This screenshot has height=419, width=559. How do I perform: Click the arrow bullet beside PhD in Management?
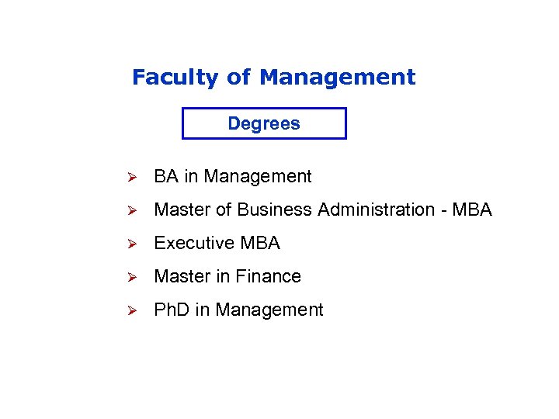click(133, 310)
